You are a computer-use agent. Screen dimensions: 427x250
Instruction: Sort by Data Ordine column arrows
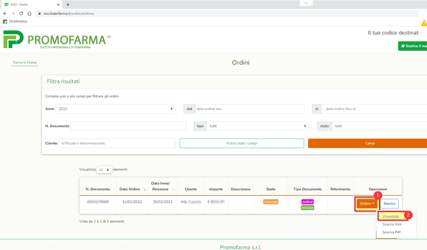(x=144, y=189)
